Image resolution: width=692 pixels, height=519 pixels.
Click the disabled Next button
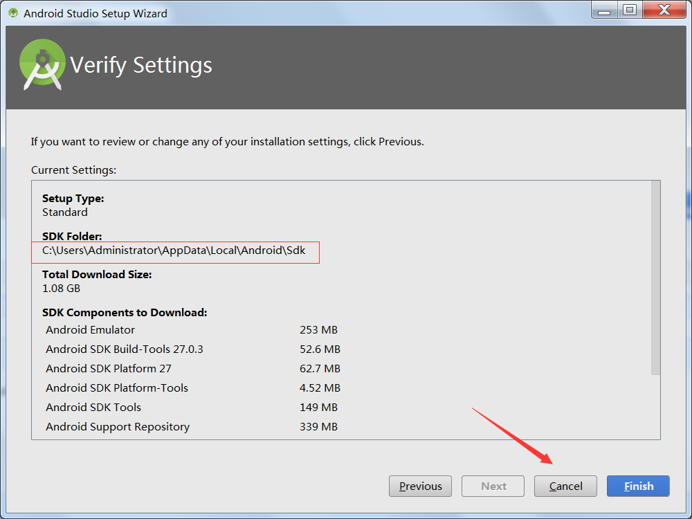click(x=493, y=486)
